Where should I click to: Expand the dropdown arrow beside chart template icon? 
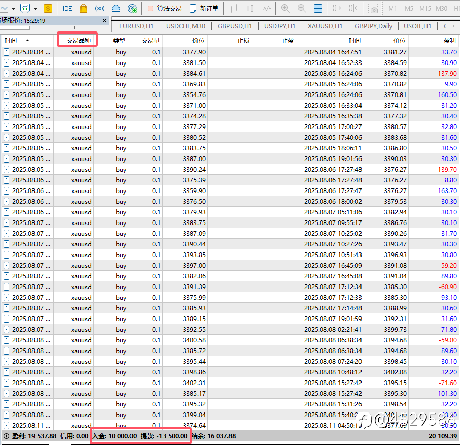pyautogui.click(x=35, y=8)
